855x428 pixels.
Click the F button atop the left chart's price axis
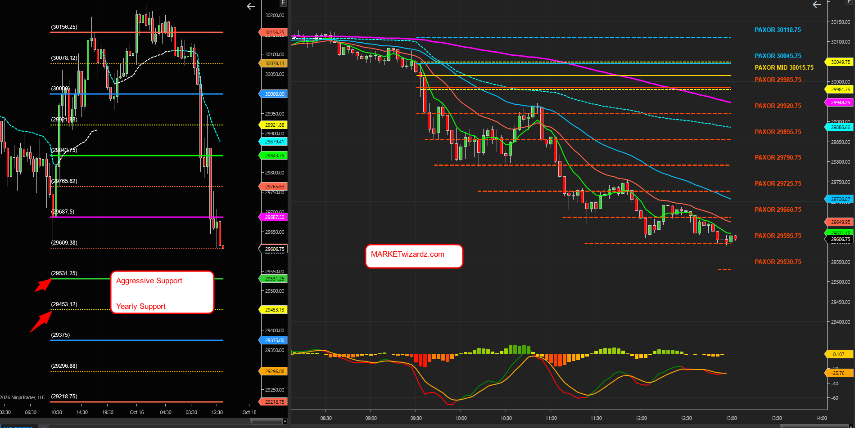(x=283, y=3)
